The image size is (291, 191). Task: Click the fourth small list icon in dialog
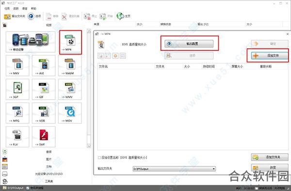click(123, 56)
